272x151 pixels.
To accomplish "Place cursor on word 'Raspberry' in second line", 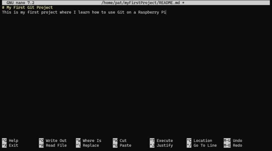I will tap(148, 12).
